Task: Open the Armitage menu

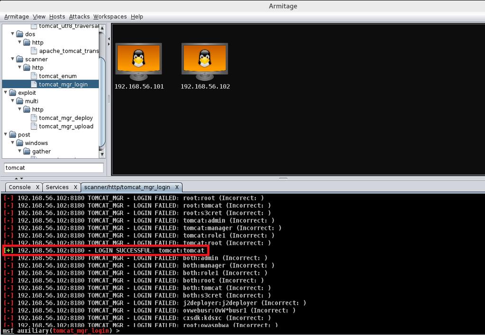Action: click(17, 17)
